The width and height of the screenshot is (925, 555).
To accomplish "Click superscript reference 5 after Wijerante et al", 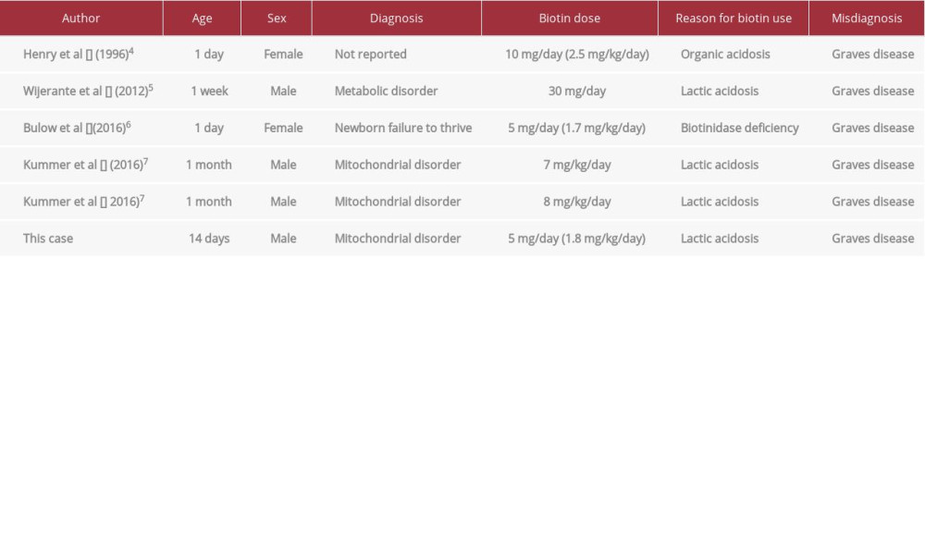I will click(151, 87).
